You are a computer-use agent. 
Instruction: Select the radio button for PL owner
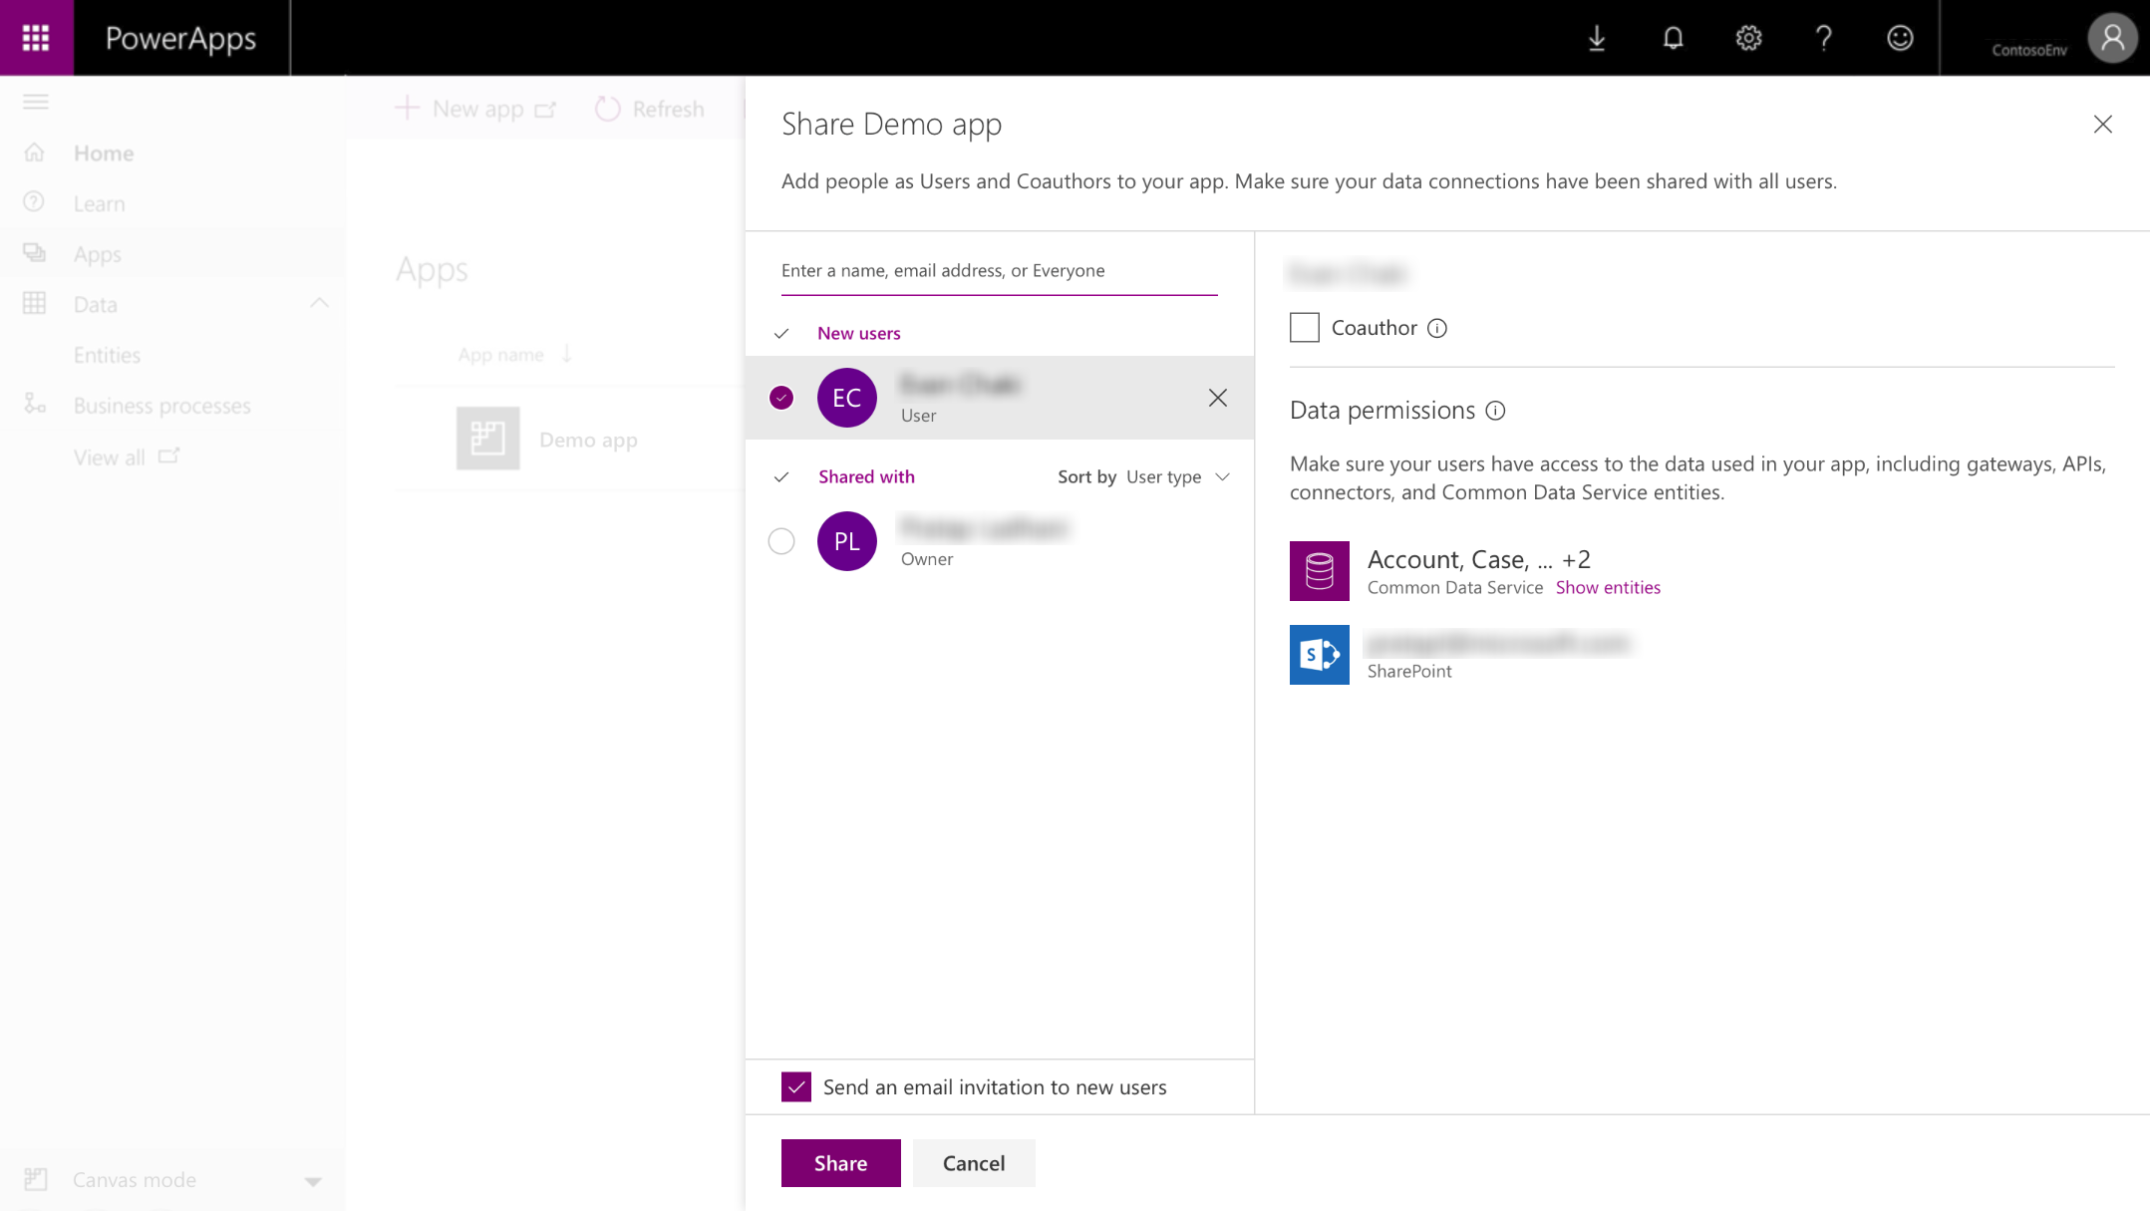(x=781, y=540)
